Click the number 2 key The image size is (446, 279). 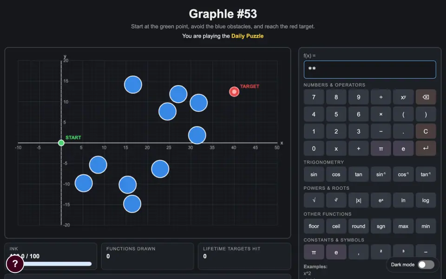(336, 131)
